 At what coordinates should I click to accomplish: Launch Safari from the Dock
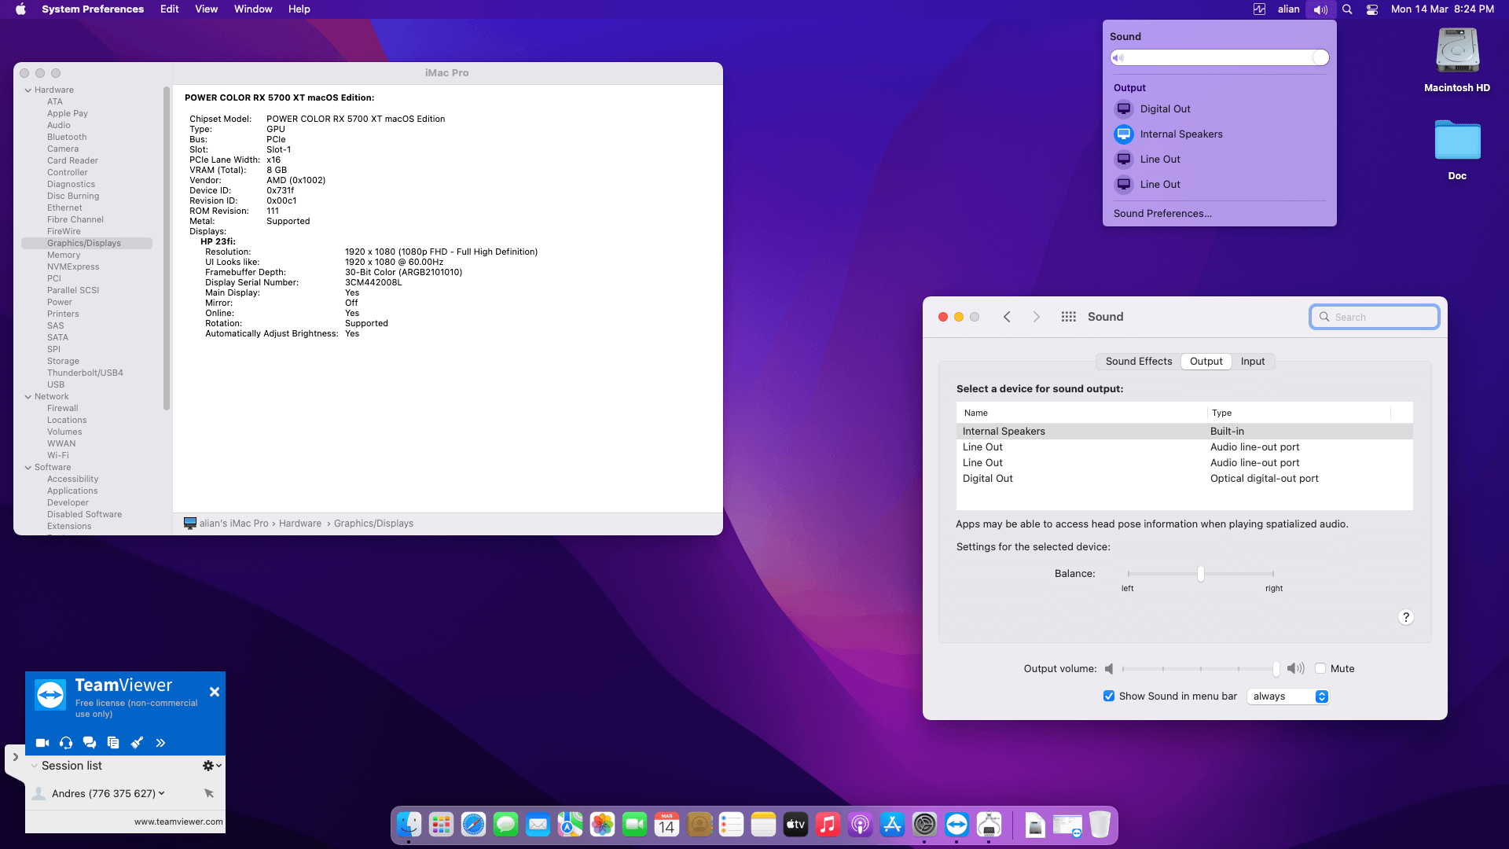click(x=473, y=825)
